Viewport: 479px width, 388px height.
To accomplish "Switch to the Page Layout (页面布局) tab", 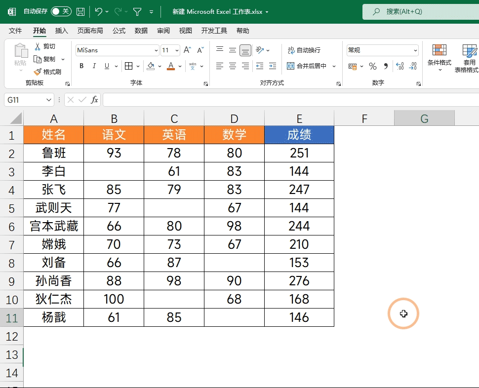I will pyautogui.click(x=90, y=31).
